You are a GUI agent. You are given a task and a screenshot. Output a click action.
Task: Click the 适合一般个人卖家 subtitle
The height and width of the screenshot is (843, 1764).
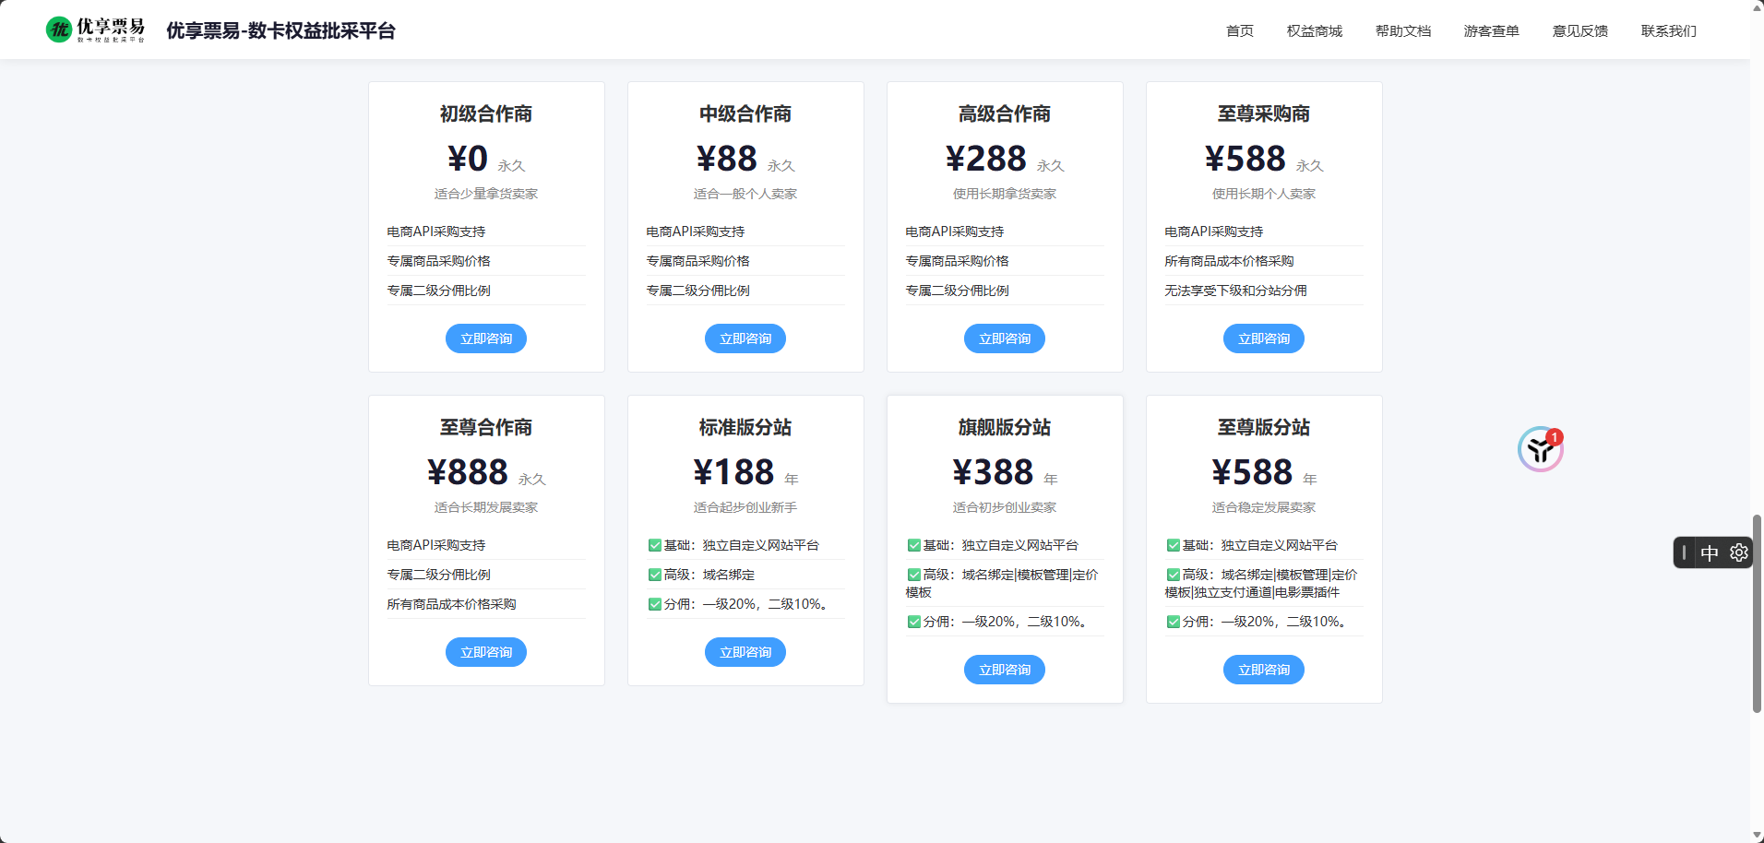(745, 194)
